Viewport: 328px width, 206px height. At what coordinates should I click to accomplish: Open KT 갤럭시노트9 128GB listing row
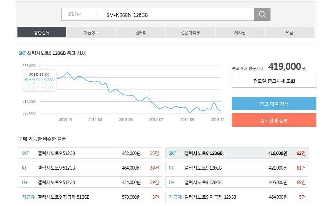(237, 168)
